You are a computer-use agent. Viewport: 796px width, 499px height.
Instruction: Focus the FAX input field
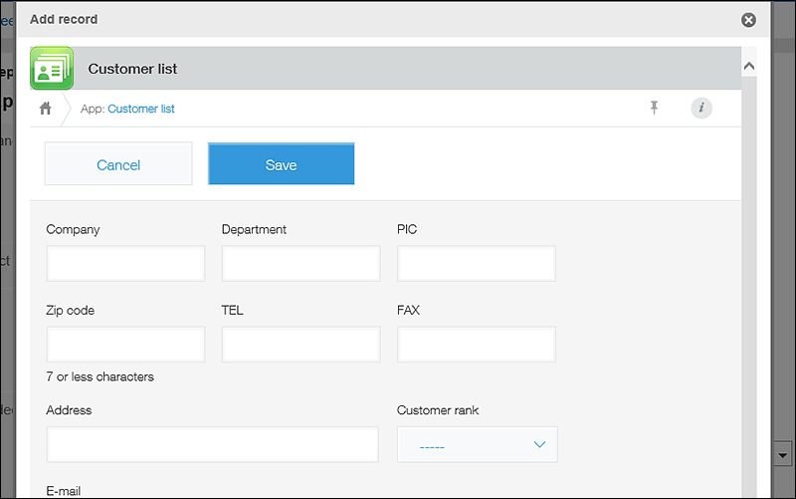pos(477,344)
